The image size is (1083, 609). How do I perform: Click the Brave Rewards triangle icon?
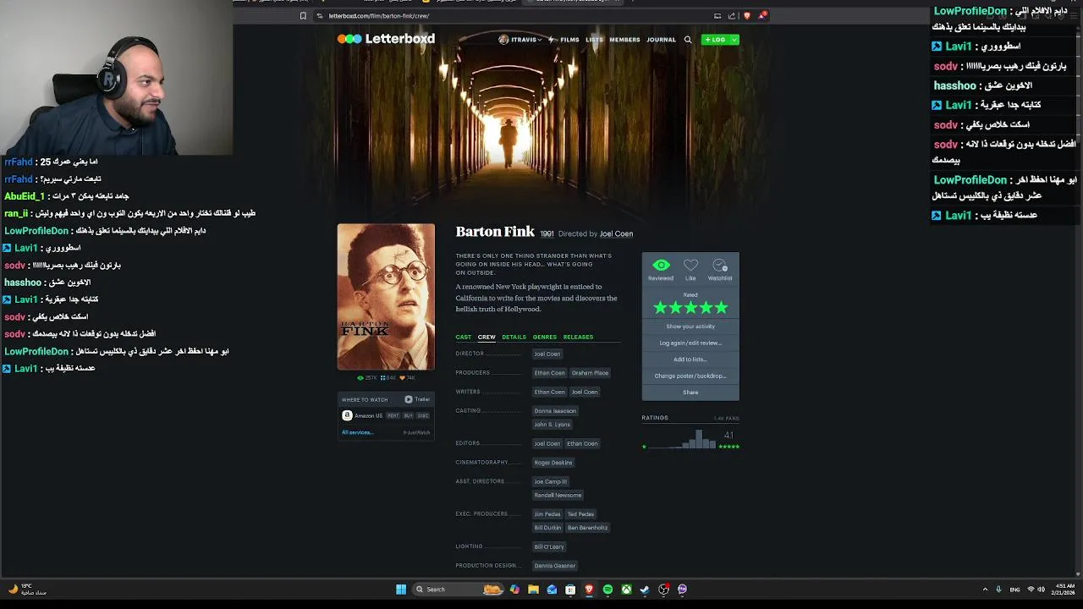click(761, 16)
